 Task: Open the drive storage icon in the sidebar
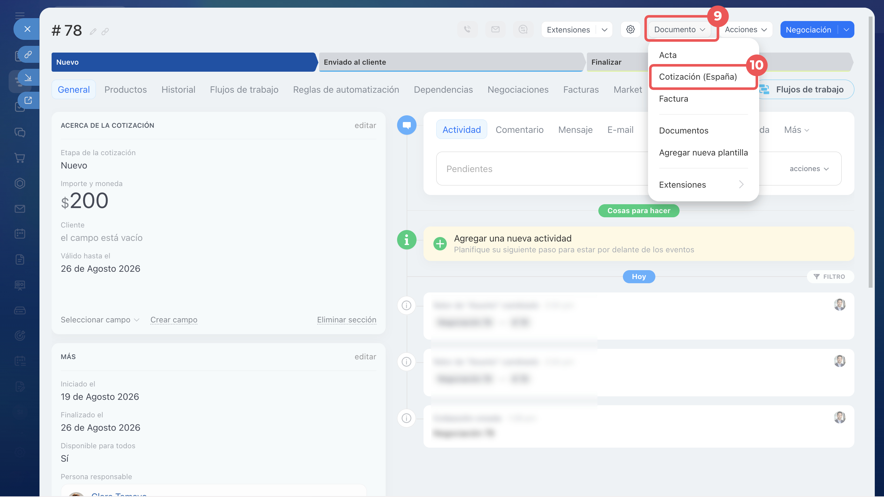[20, 311]
